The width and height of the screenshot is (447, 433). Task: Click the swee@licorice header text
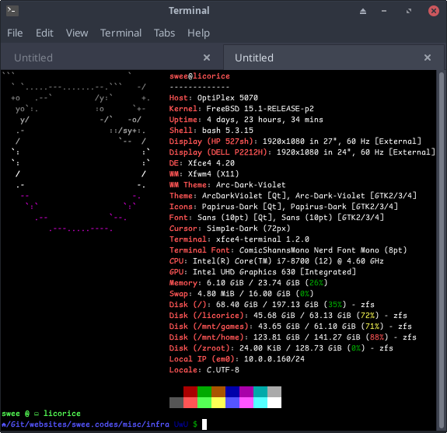pos(200,76)
